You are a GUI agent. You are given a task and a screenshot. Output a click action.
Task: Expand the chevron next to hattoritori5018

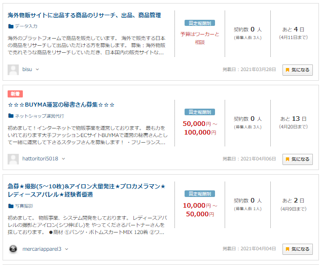point(63,159)
